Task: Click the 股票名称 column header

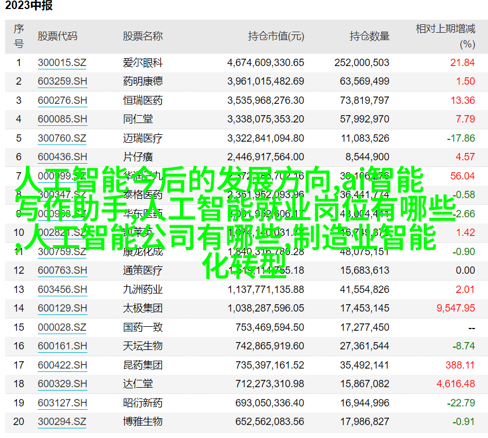Action: point(143,36)
